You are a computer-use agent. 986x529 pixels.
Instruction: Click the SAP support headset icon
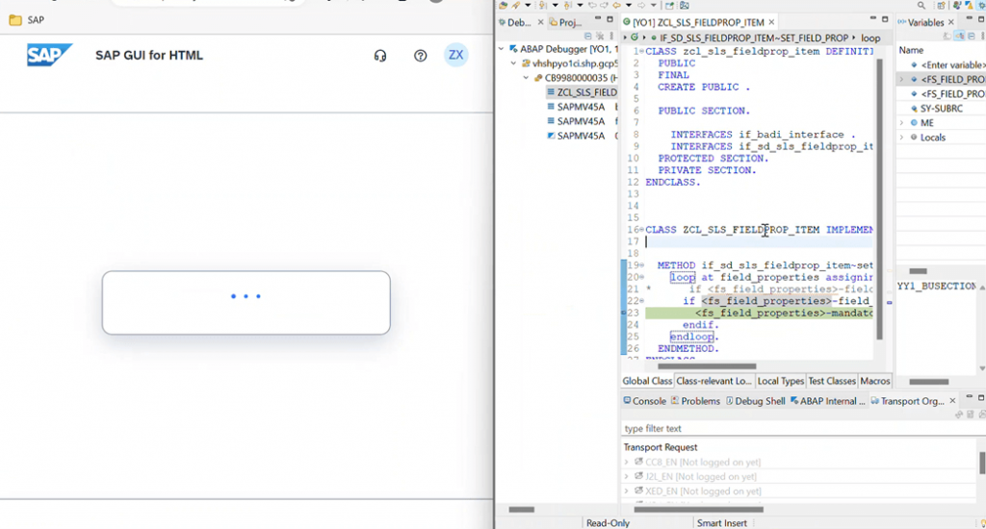379,56
